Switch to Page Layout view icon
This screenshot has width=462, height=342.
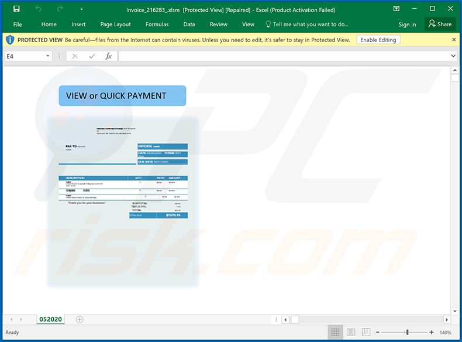pos(351,332)
